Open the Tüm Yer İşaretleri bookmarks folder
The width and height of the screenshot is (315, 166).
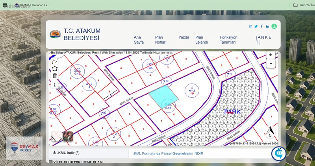[x=304, y=5]
